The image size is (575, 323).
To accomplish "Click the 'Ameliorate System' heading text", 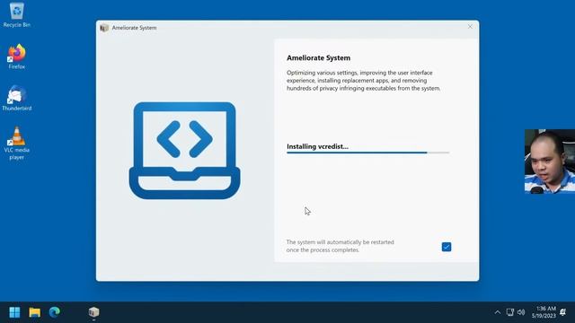I will pyautogui.click(x=318, y=57).
